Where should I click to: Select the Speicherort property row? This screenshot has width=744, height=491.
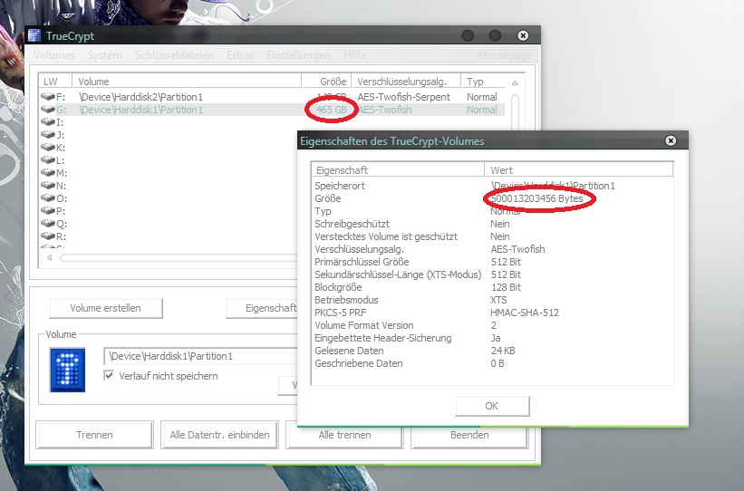point(492,186)
